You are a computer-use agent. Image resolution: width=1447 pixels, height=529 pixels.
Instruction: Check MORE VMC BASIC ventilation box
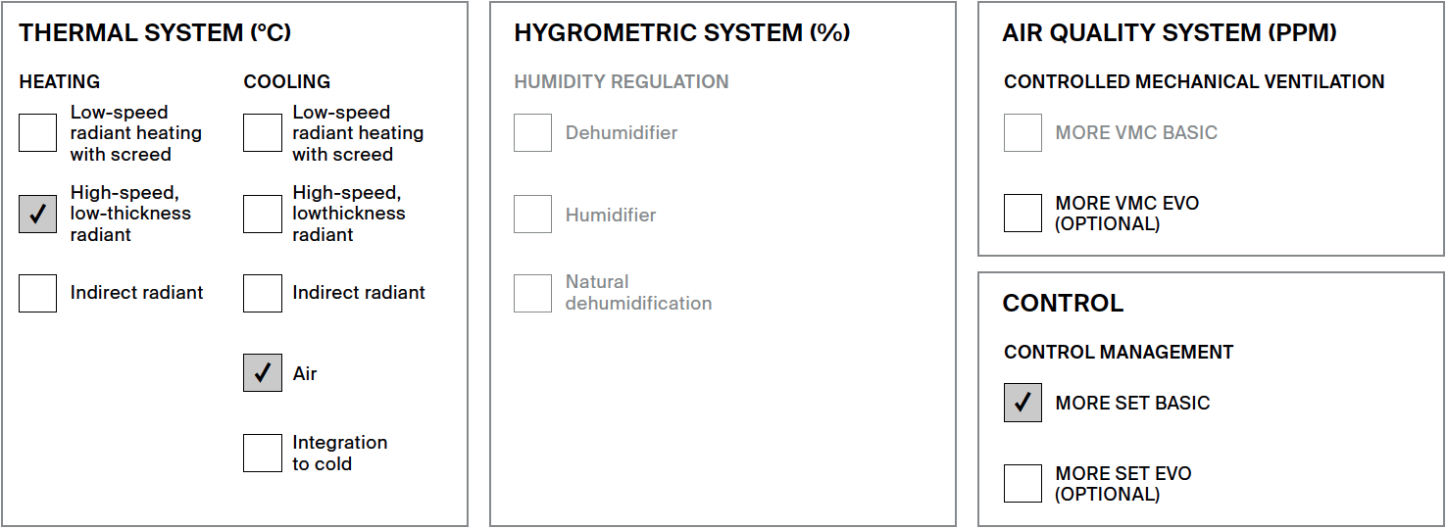1023,133
